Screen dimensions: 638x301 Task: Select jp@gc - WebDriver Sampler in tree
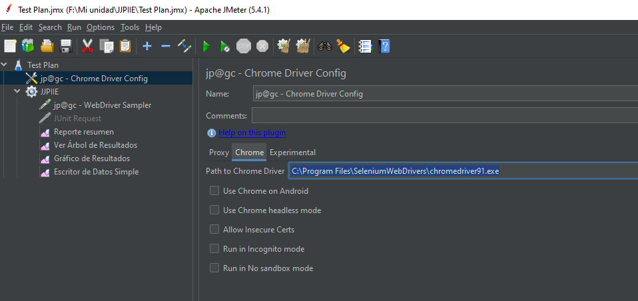click(103, 105)
